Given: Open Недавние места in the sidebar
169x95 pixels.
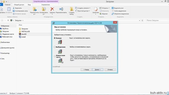Looking at the screenshot, I should (8, 34).
